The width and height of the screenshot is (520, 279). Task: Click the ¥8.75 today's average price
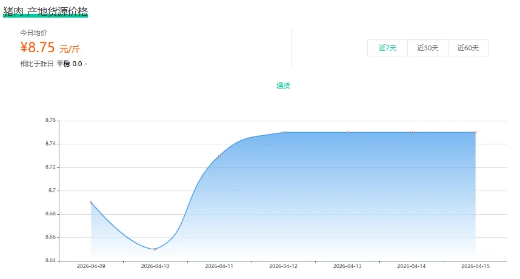(x=37, y=47)
